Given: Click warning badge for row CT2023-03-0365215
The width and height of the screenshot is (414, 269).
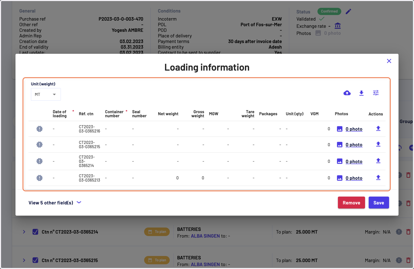Looking at the screenshot, I should pos(40,145).
